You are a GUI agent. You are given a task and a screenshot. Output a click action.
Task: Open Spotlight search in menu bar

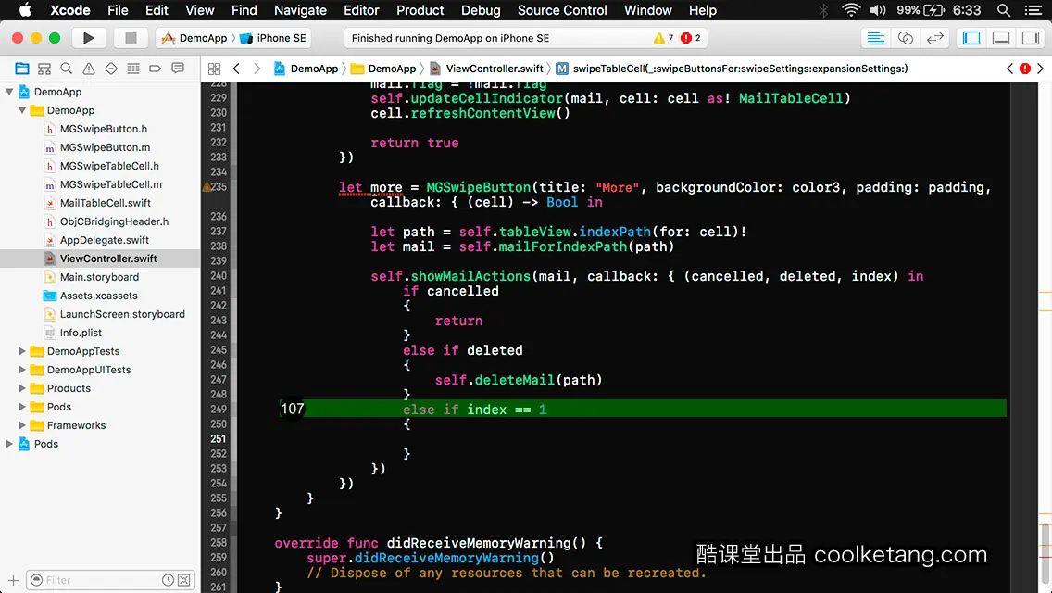1004,10
